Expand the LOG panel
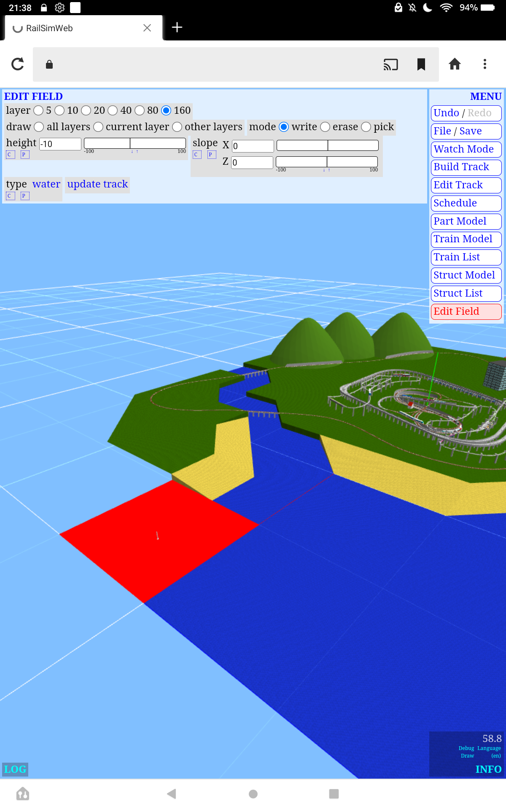This screenshot has height=809, width=506. click(x=15, y=769)
